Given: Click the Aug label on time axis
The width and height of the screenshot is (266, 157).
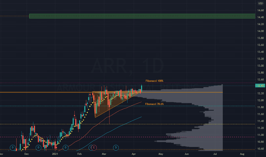Looking at the screenshot, I should click(x=242, y=154).
